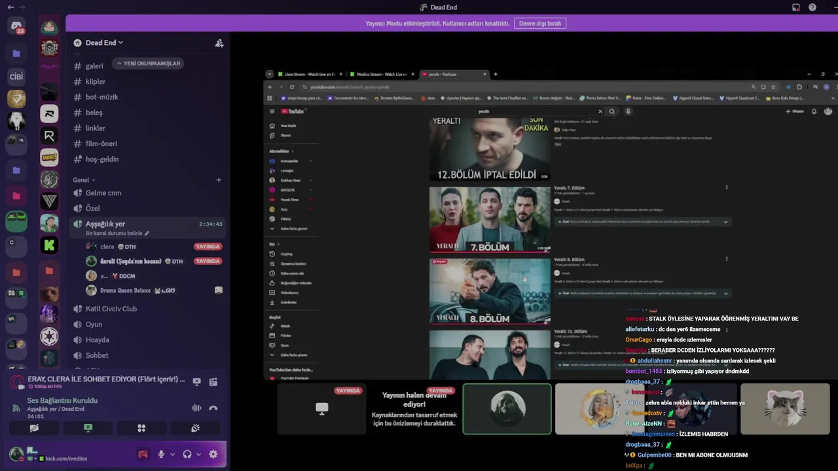Click ERAY, CLERA İLE SOHBET EDİYOR stream title
Viewport: 838px width, 471px height.
[x=106, y=379]
